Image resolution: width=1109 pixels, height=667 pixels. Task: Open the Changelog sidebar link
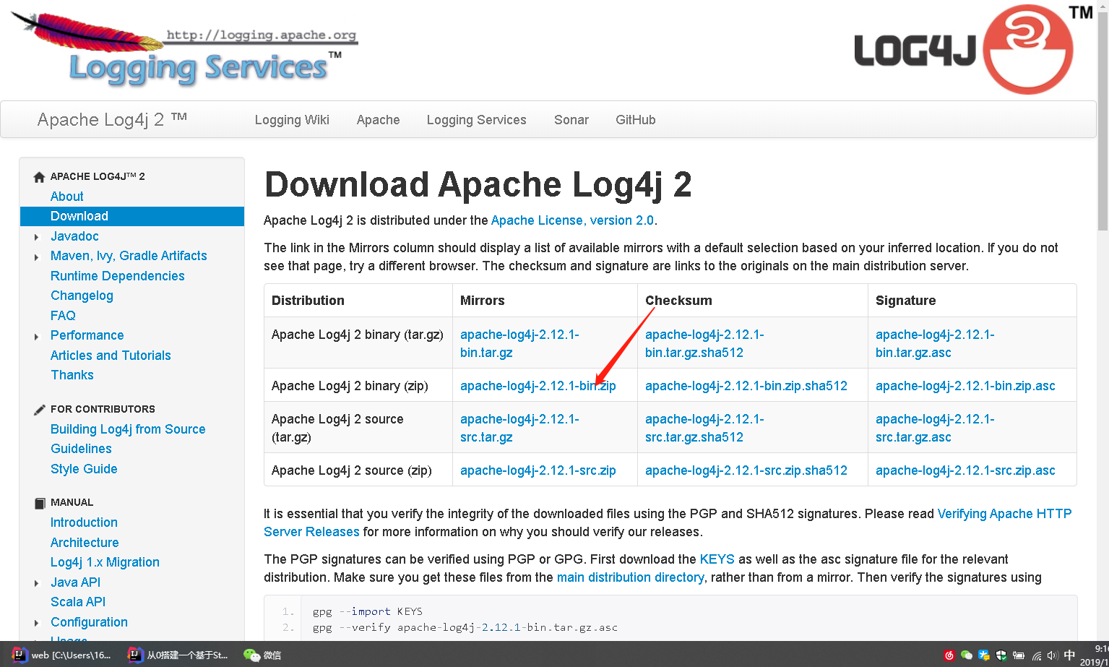pyautogui.click(x=82, y=296)
